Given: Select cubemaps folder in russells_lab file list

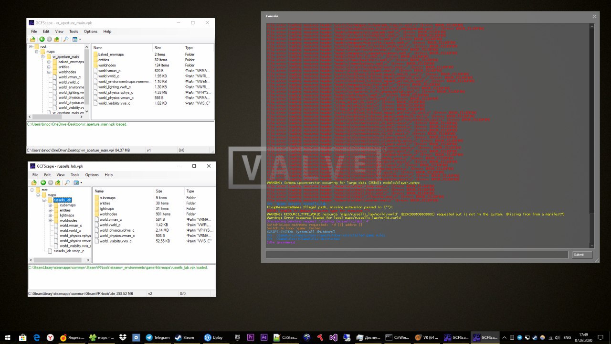Looking at the screenshot, I should (x=107, y=198).
